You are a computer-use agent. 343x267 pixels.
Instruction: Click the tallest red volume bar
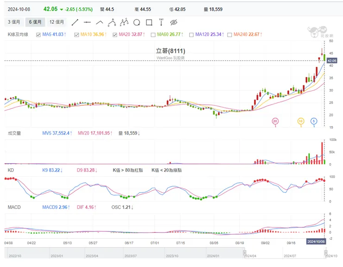(x=322, y=153)
